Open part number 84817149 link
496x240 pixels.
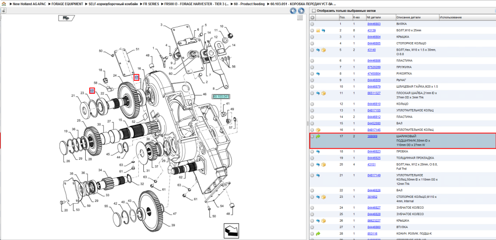point(373,175)
